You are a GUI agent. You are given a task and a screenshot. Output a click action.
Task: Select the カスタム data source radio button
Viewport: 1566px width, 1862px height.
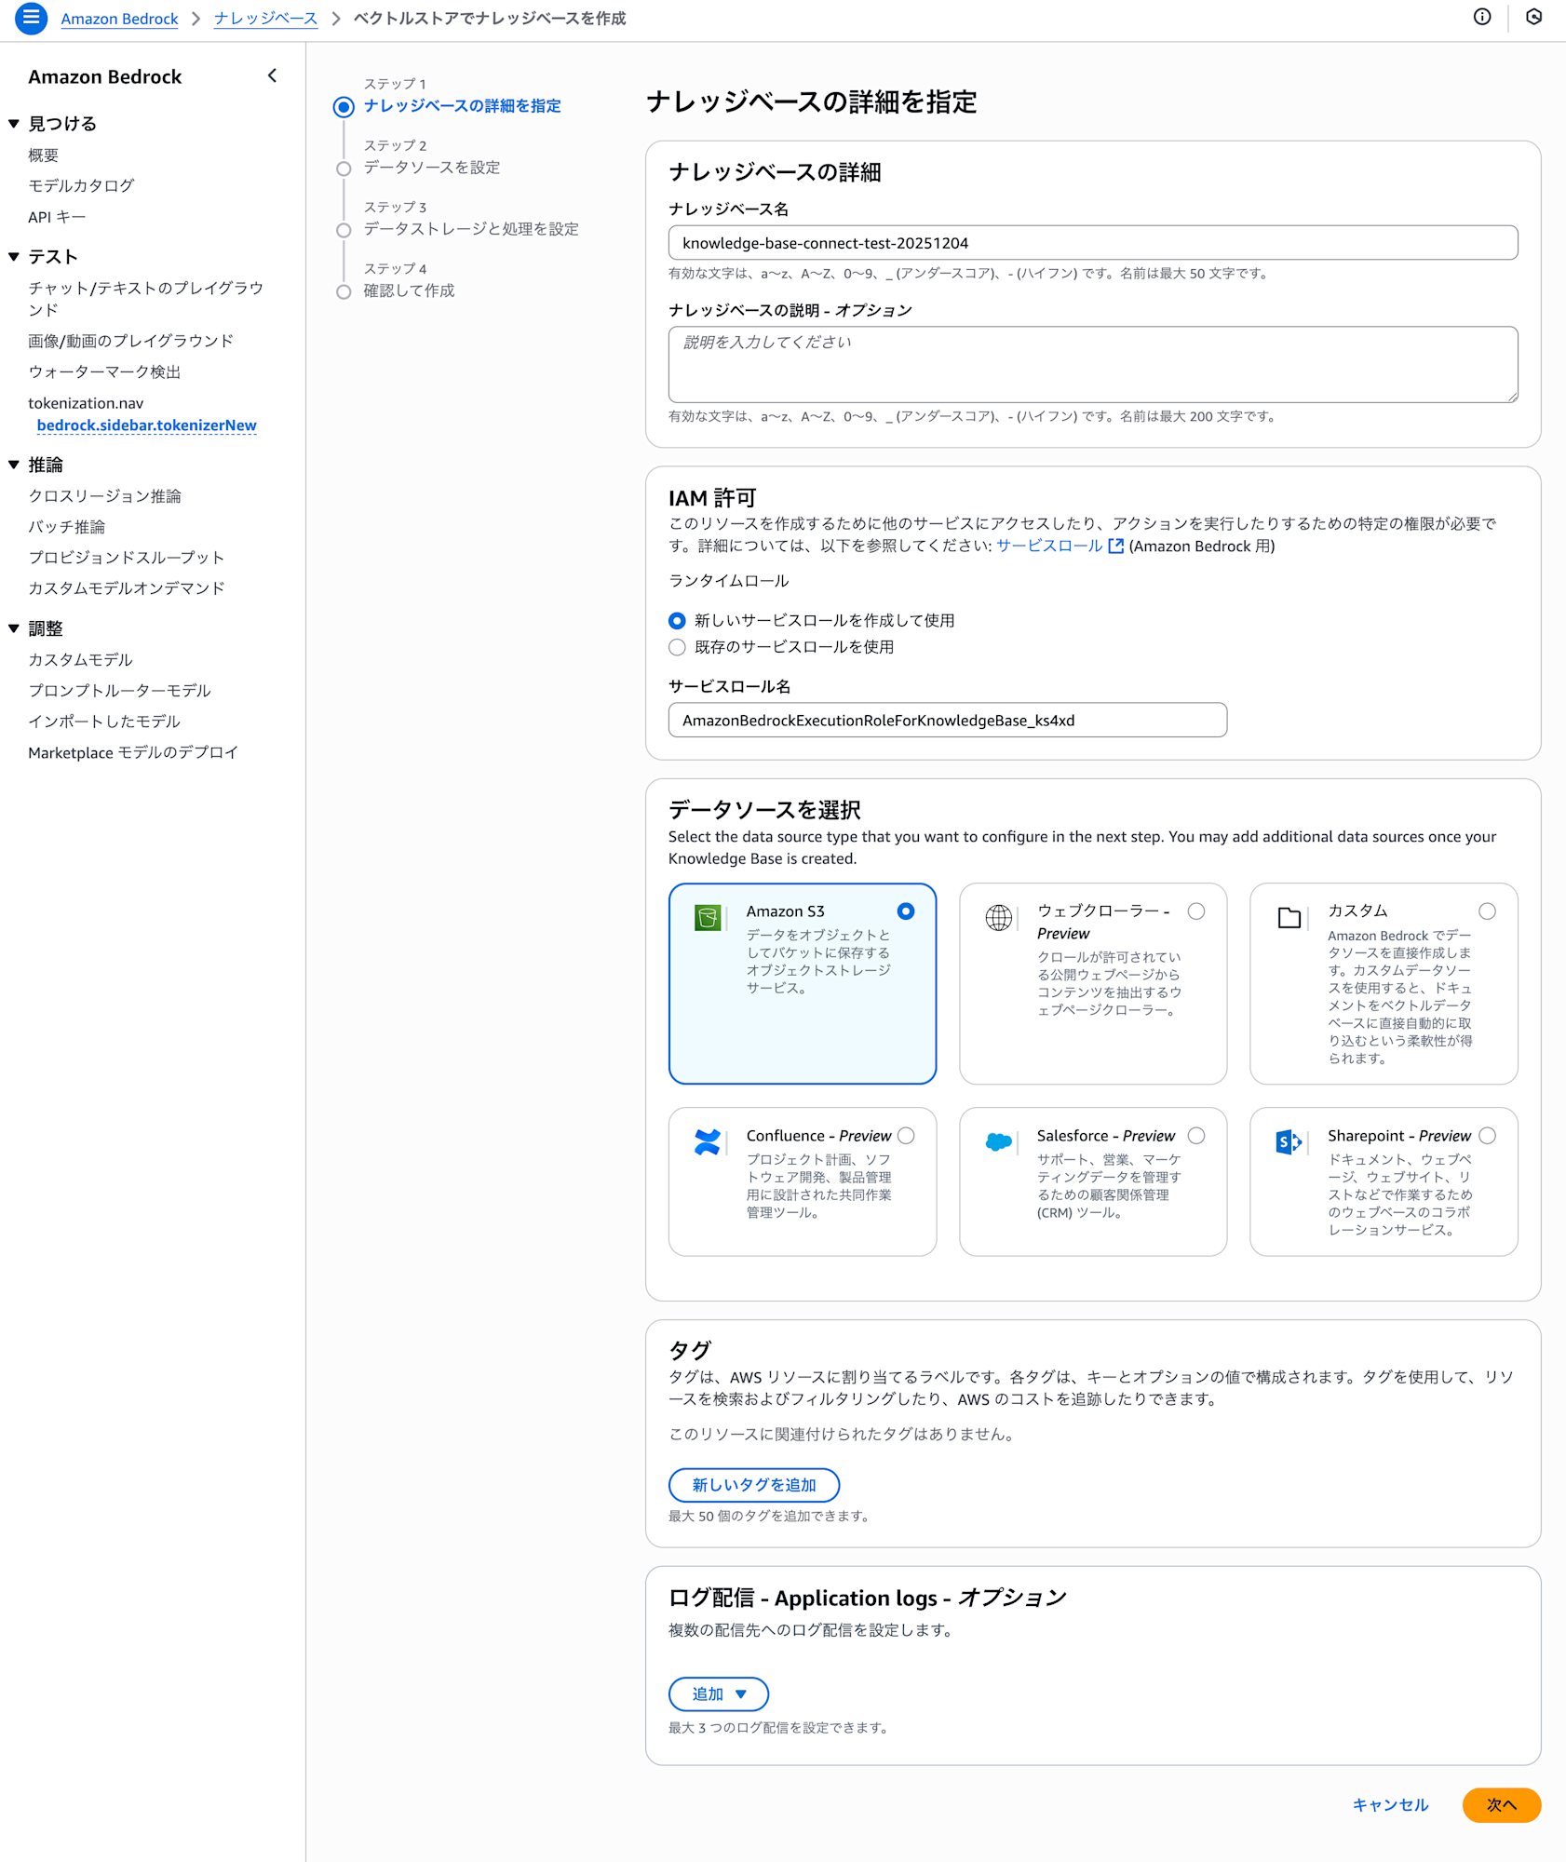point(1488,911)
